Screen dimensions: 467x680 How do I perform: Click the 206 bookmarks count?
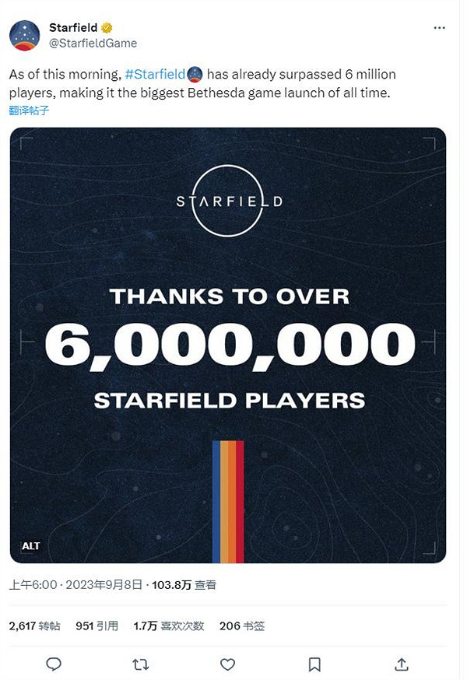(242, 626)
